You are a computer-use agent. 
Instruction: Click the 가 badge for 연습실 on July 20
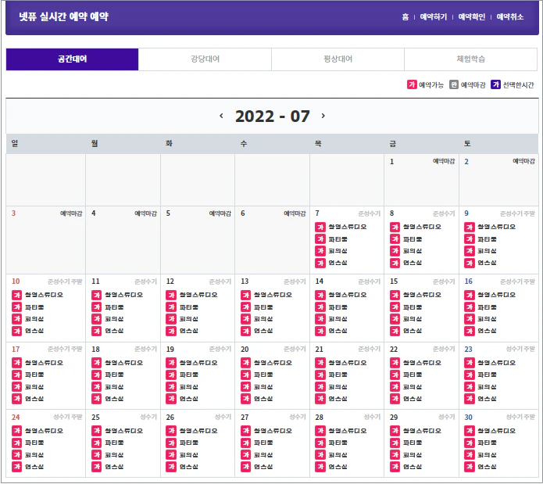246,399
